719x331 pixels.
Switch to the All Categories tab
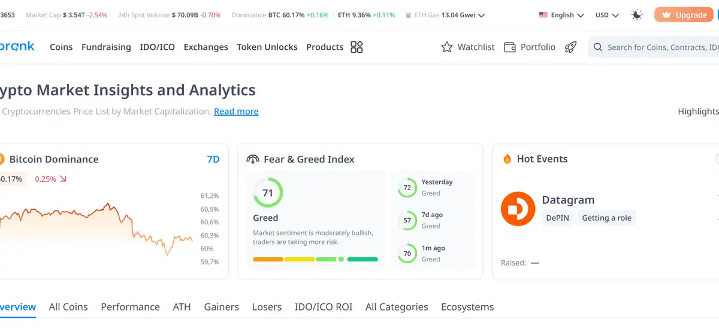pos(397,306)
